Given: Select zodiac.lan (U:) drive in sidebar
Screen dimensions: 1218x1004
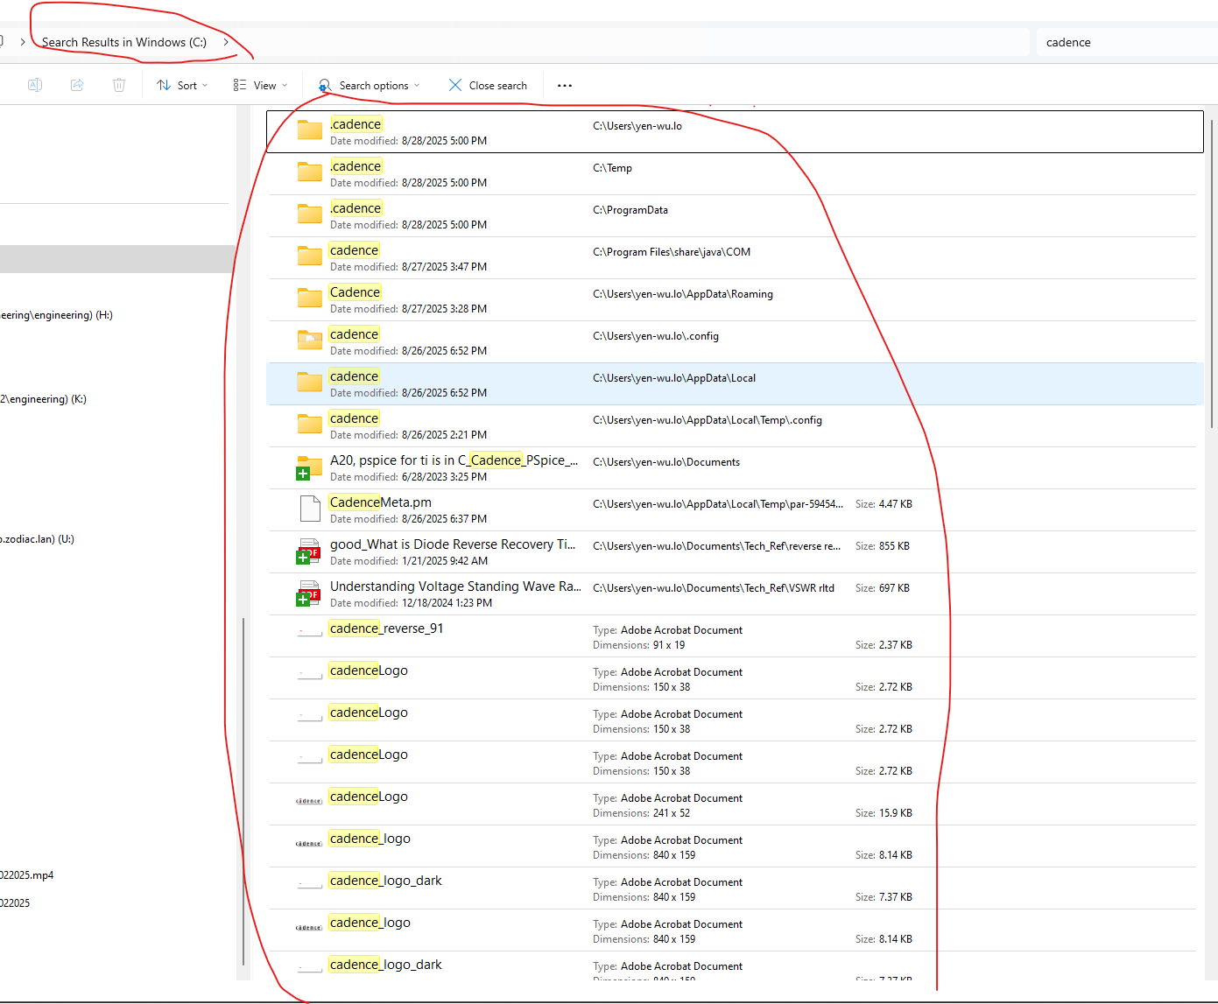Looking at the screenshot, I should (38, 539).
